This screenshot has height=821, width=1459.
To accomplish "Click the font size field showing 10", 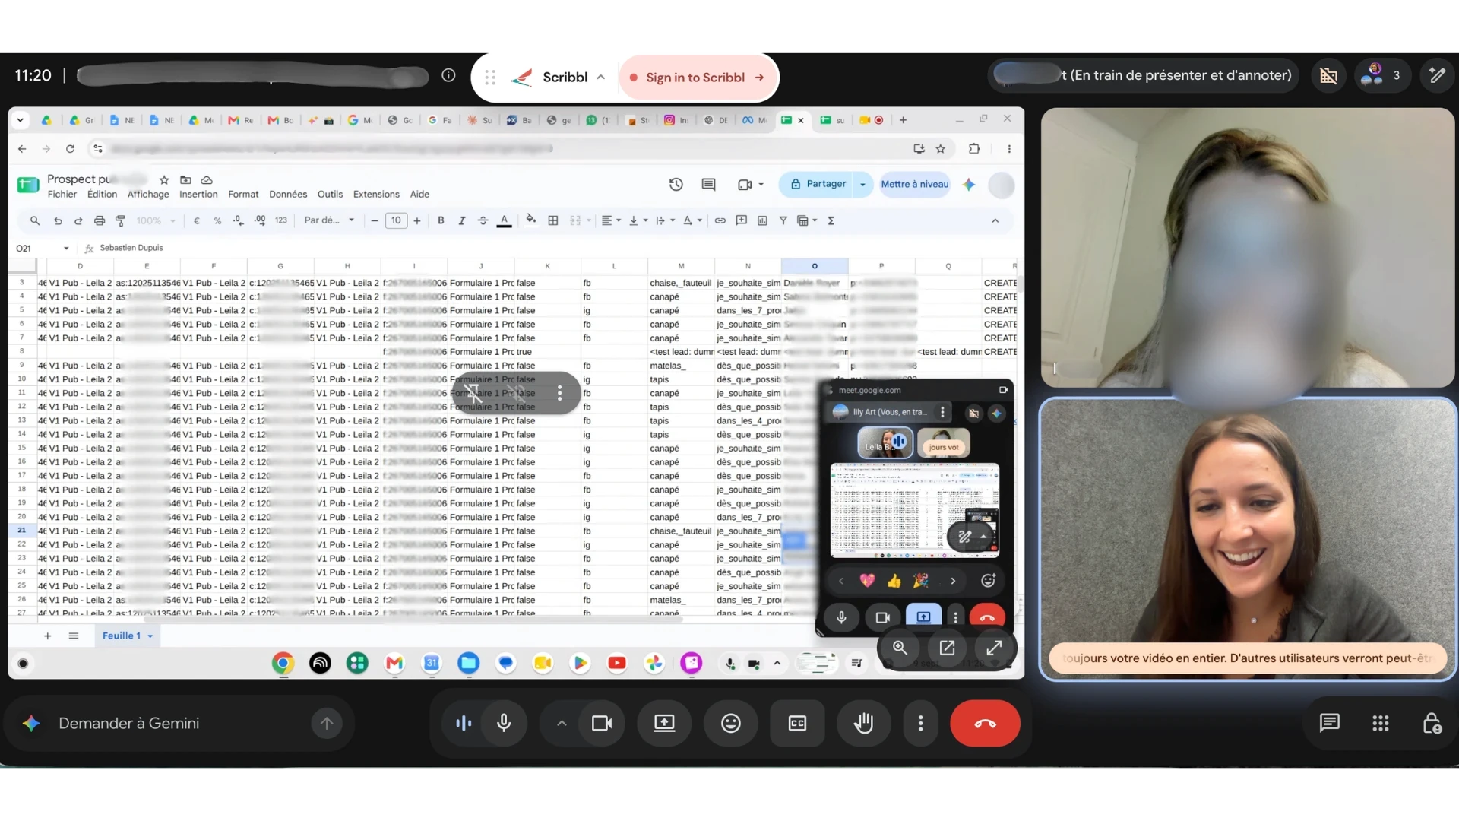I will pos(396,220).
